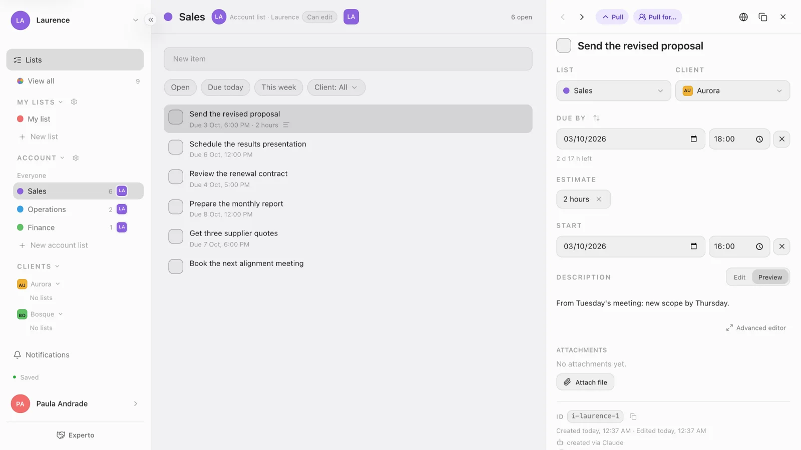
Task: Expand the Bosque client chevron
Action: click(x=61, y=314)
